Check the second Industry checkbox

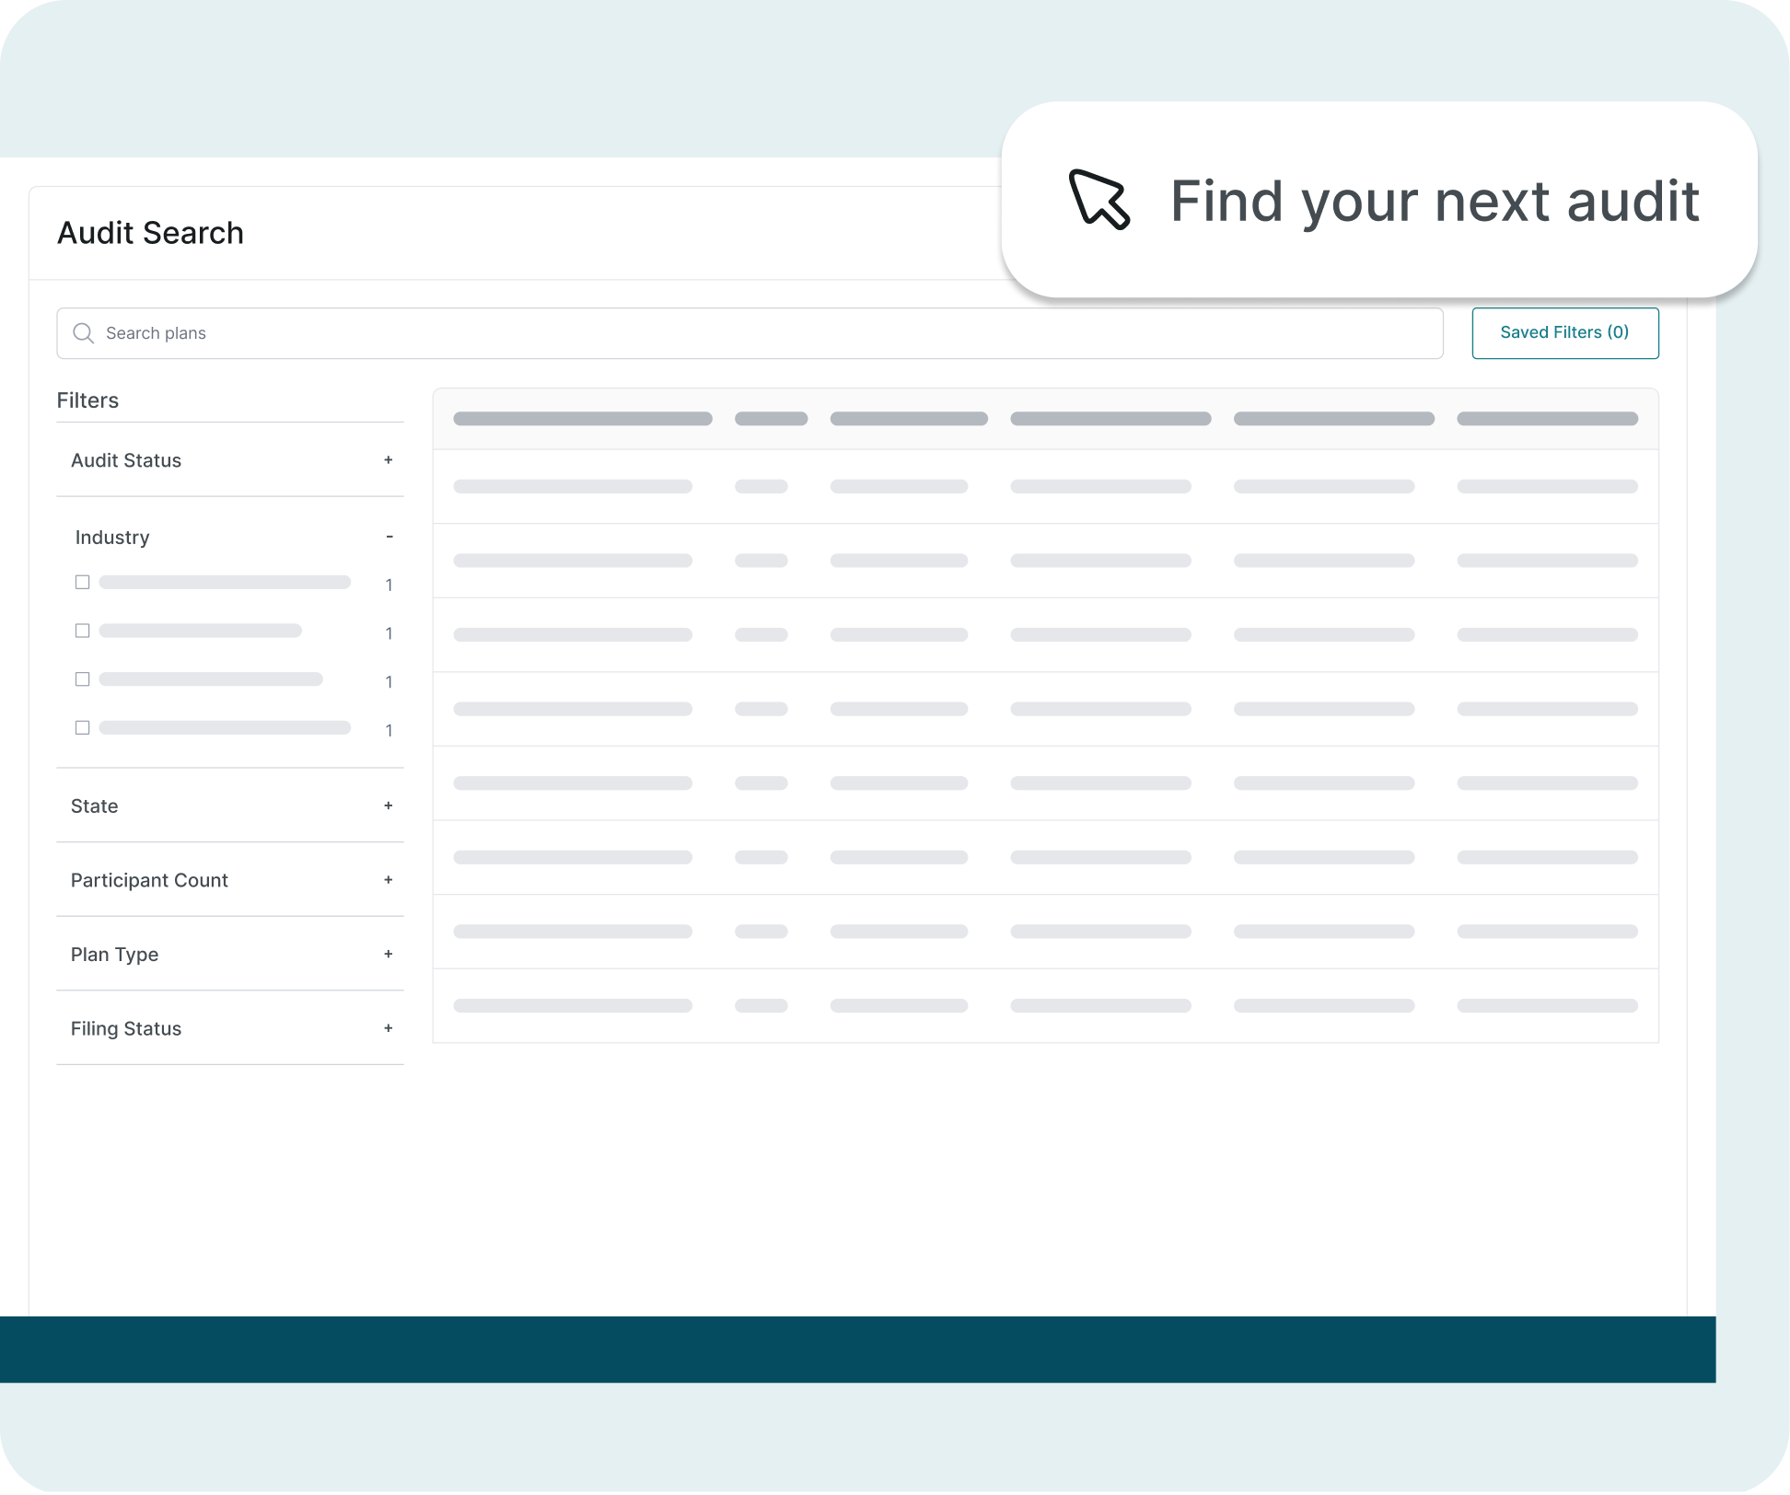pos(83,631)
